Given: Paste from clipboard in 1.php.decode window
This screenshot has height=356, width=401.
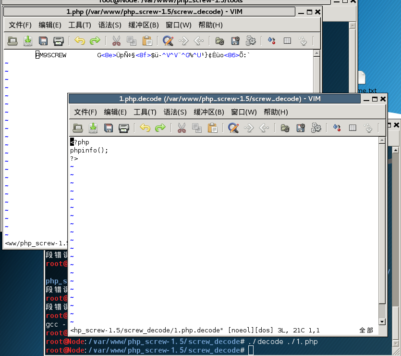Looking at the screenshot, I should (212, 128).
